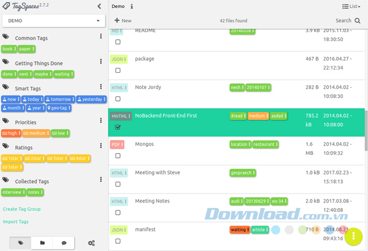Open the Meeting with Steve file

[x=158, y=173]
